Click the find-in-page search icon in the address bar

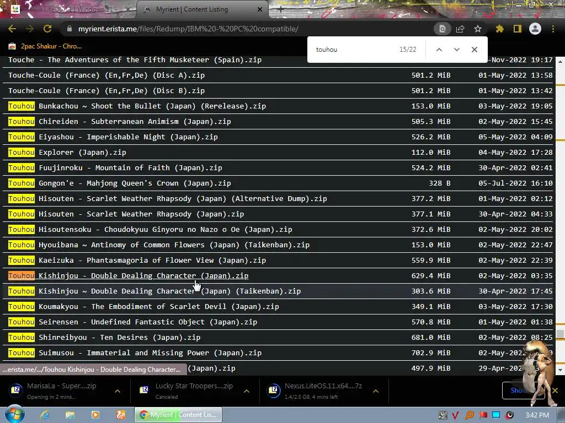[442, 29]
